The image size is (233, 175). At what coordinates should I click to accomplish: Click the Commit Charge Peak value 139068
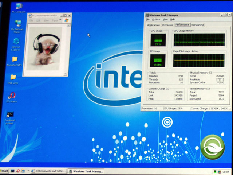pyautogui.click(x=178, y=99)
